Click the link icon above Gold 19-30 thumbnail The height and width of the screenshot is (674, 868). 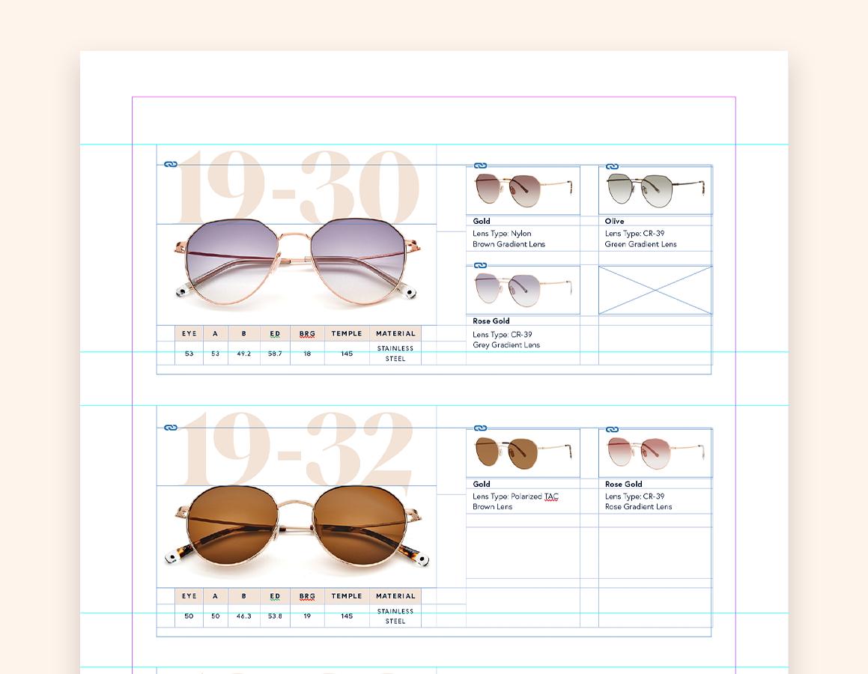481,166
